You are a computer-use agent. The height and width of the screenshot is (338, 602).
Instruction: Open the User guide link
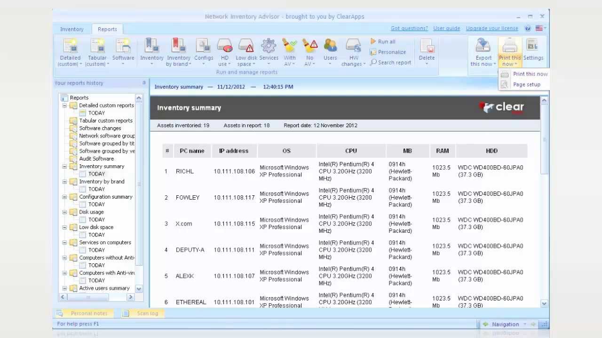(x=447, y=29)
